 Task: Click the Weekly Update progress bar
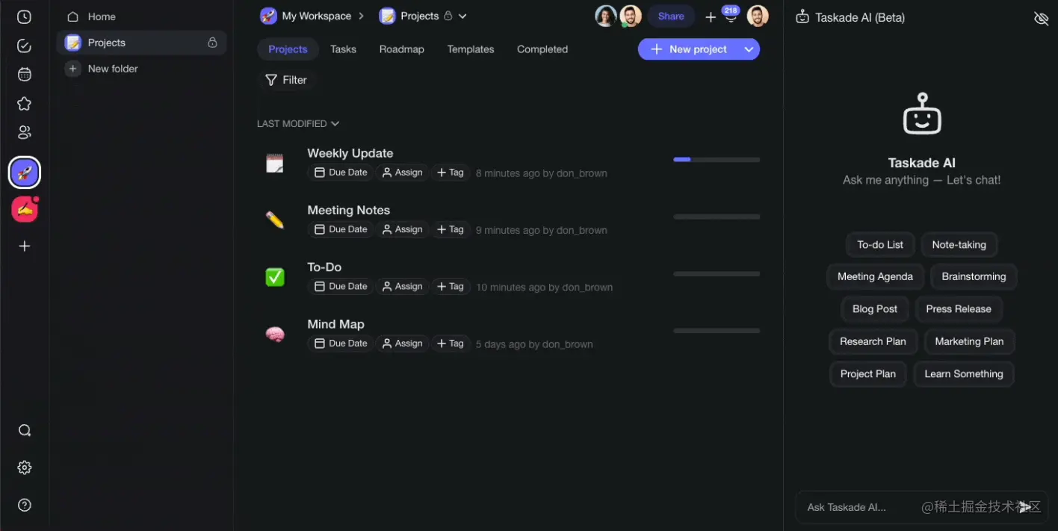pyautogui.click(x=717, y=160)
